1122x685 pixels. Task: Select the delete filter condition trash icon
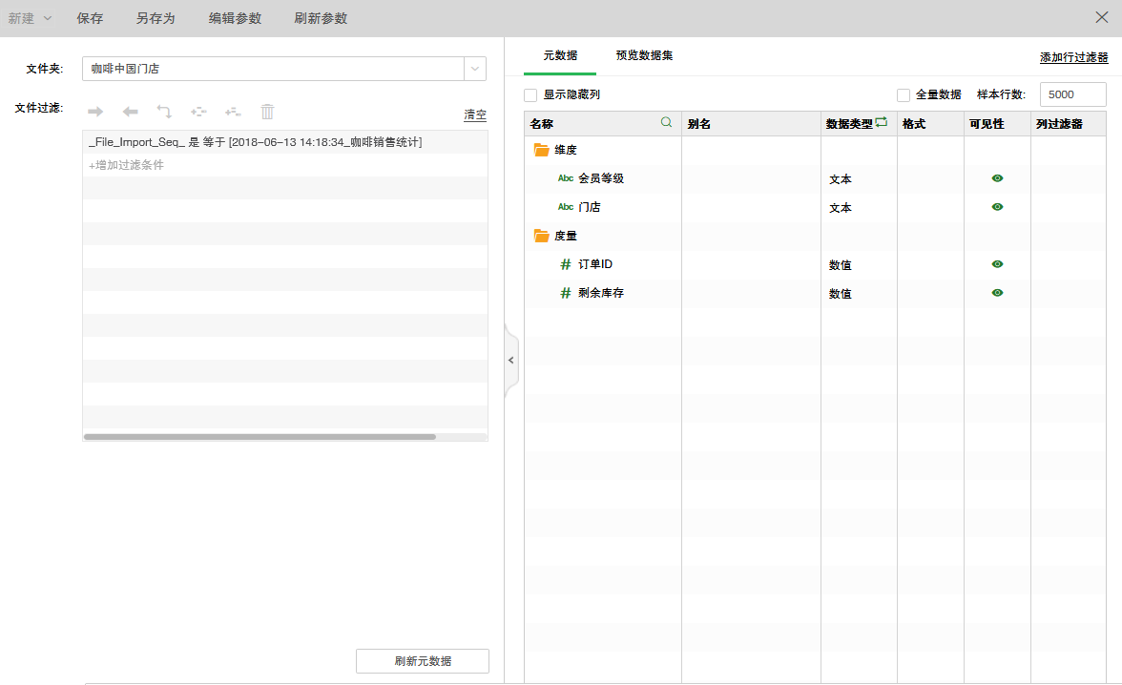pos(267,112)
